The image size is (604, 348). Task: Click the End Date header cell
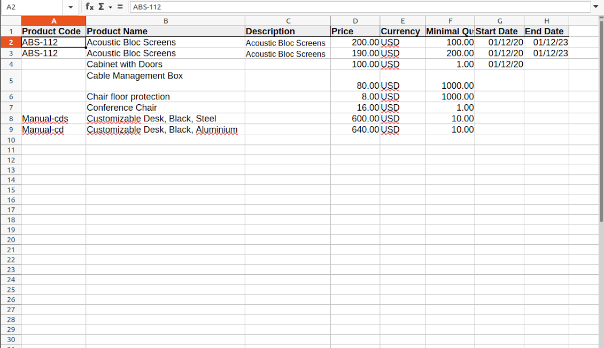coord(546,31)
